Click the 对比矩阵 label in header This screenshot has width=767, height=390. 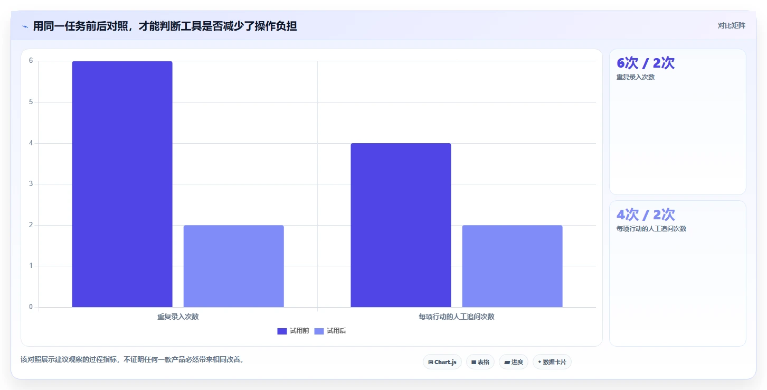tap(731, 26)
